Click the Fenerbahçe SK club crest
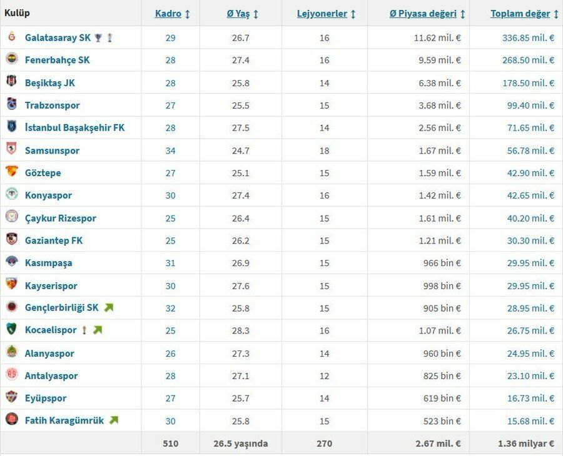 pyautogui.click(x=12, y=59)
